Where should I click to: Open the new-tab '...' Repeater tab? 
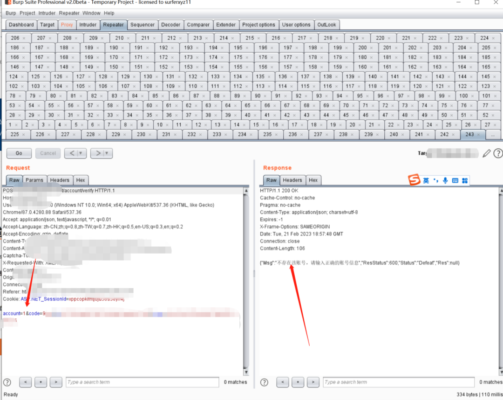click(493, 135)
